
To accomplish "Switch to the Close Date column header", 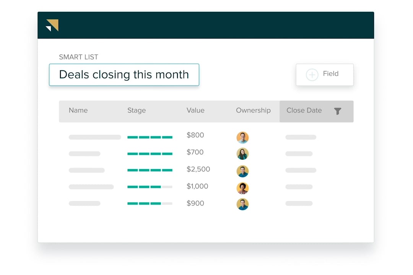I will pos(304,110).
